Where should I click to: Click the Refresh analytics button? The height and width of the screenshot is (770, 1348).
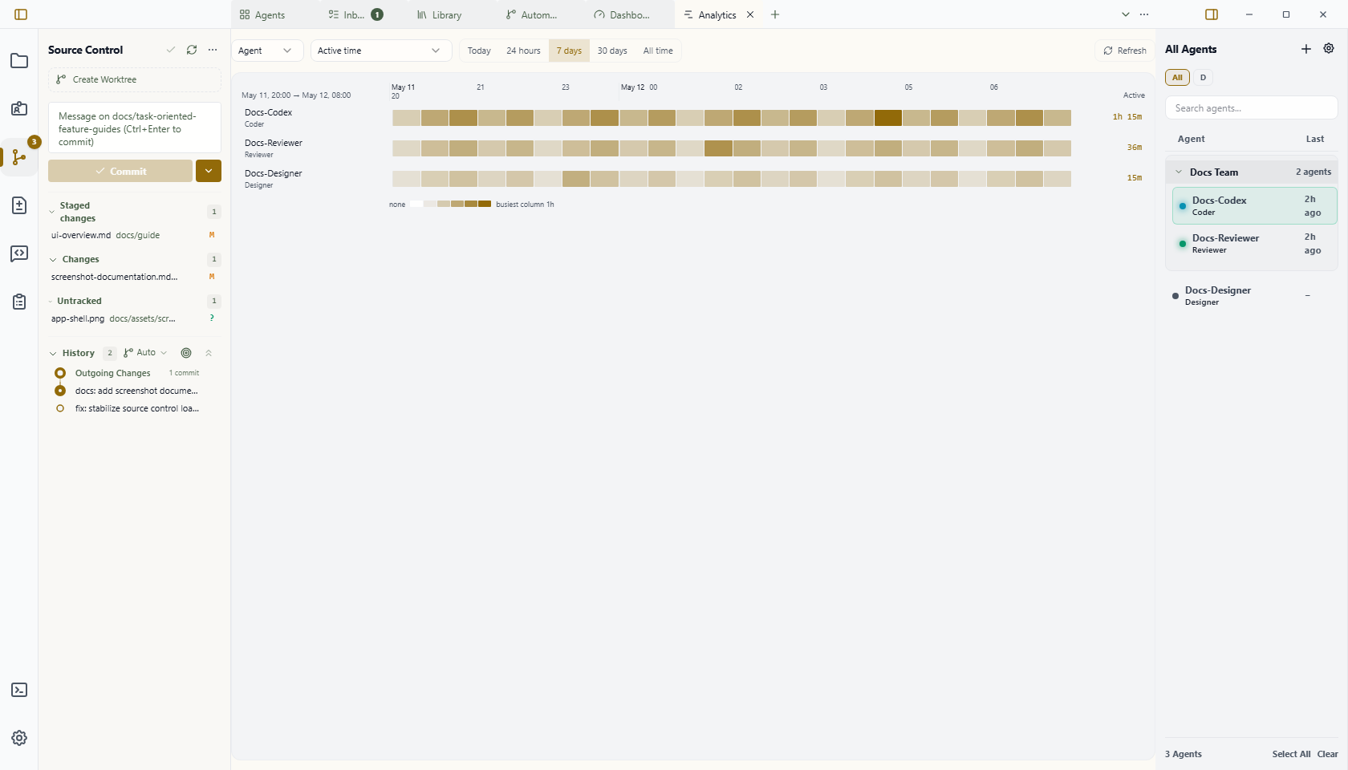coord(1125,51)
